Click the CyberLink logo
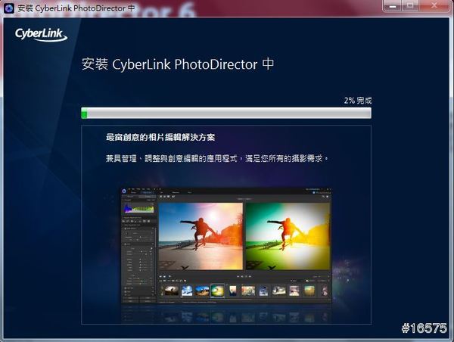 41,35
